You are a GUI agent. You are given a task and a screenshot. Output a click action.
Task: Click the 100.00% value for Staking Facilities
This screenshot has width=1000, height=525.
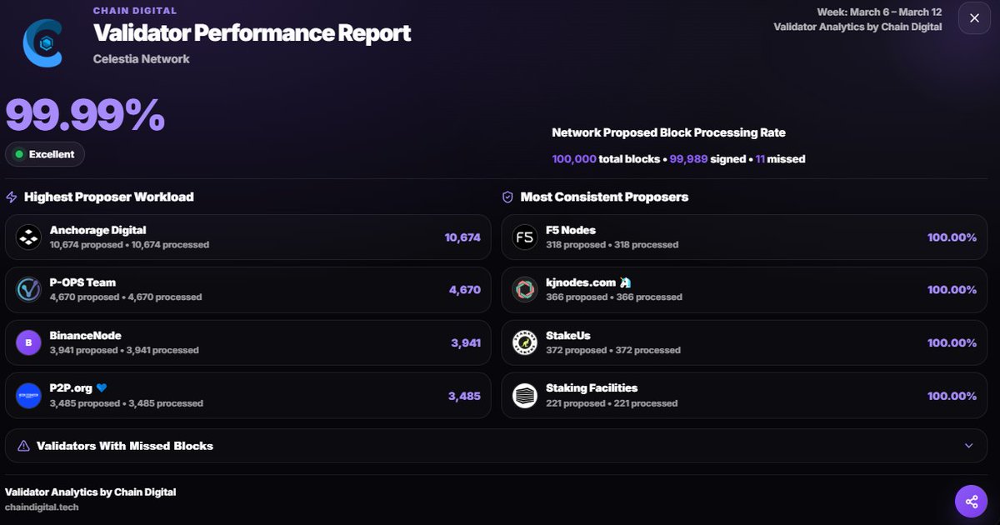pos(952,396)
